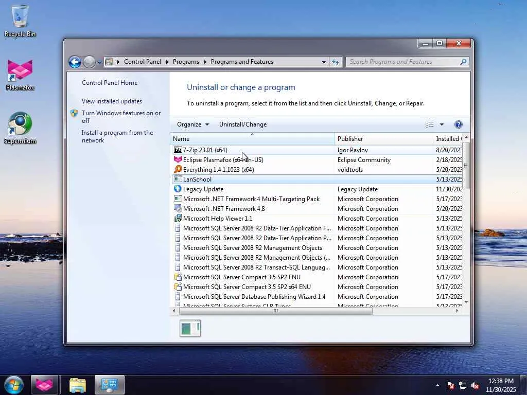Refresh the Programs and Features address bar
Image resolution: width=527 pixels, height=395 pixels.
coord(336,62)
